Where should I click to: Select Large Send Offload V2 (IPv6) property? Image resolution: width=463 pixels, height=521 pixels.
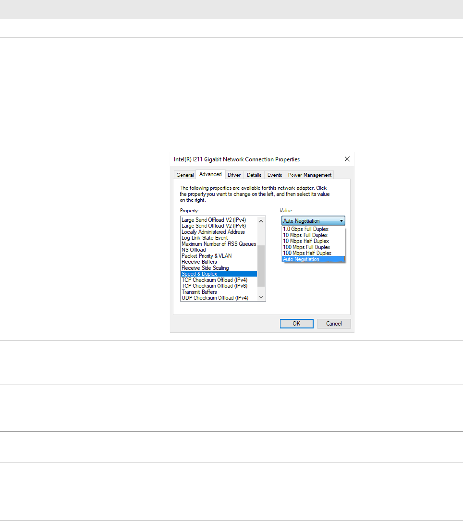219,226
